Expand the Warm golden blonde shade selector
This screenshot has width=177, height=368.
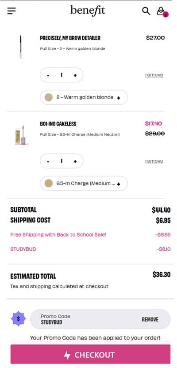(x=84, y=97)
